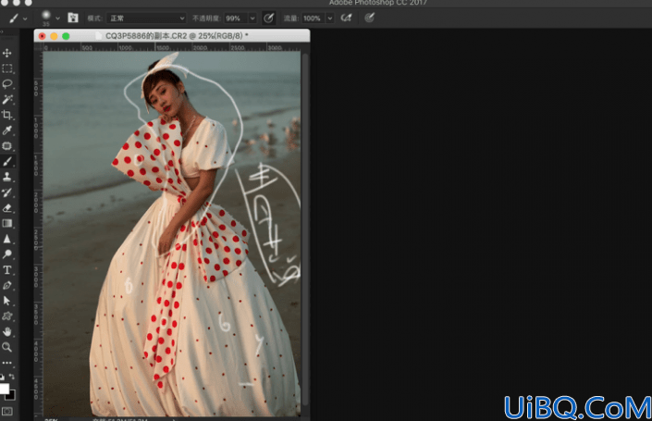Select the Dodge tool
This screenshot has width=652, height=421.
click(7, 254)
